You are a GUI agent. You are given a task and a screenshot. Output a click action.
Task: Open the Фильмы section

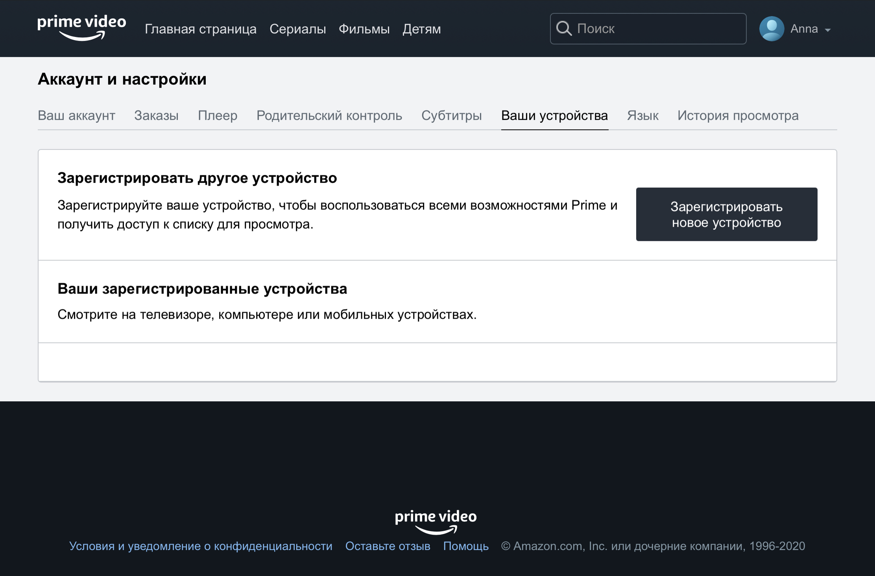point(364,29)
